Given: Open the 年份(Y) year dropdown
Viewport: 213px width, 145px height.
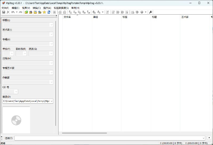Looking at the screenshot, I should pos(12,53).
